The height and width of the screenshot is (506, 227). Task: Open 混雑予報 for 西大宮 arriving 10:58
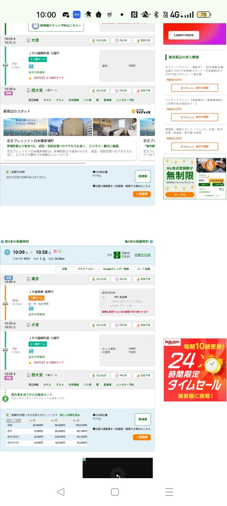143,375
